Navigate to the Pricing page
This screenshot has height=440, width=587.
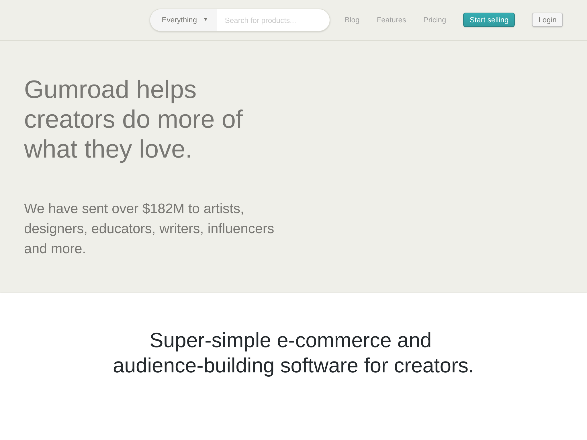coord(435,20)
